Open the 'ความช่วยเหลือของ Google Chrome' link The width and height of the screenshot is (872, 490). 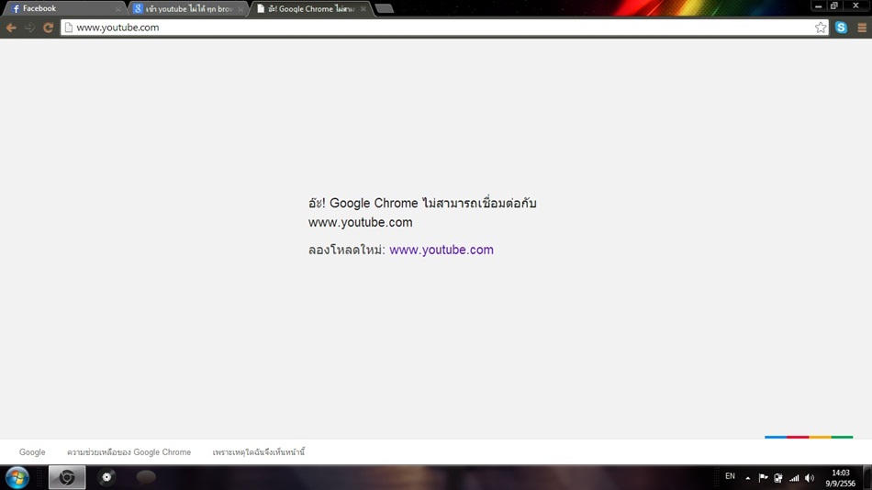coord(129,452)
